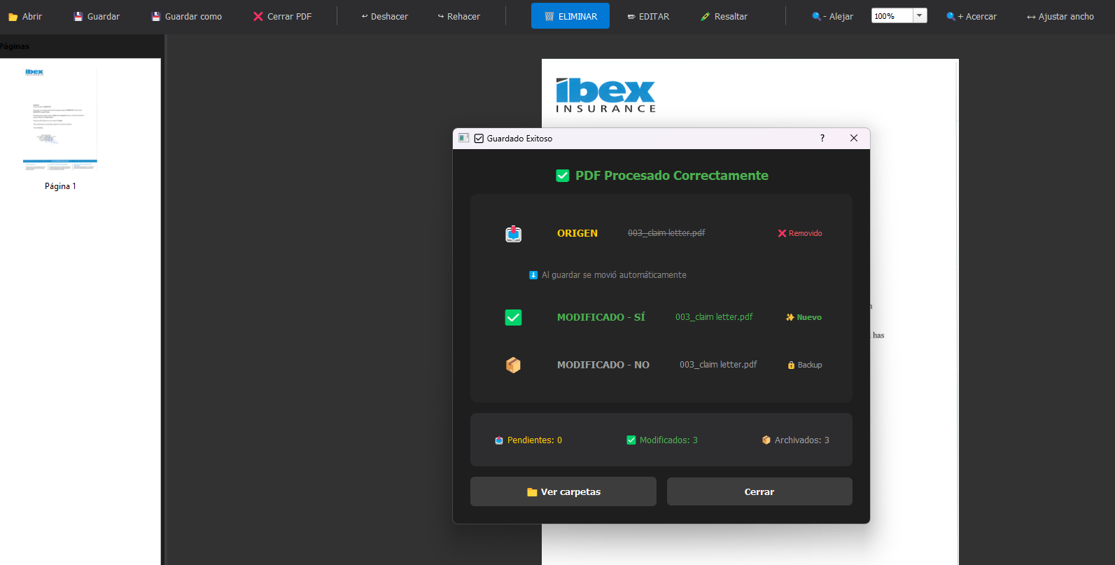Click the ORIGEN inbox icon
The image size is (1115, 565).
(513, 234)
